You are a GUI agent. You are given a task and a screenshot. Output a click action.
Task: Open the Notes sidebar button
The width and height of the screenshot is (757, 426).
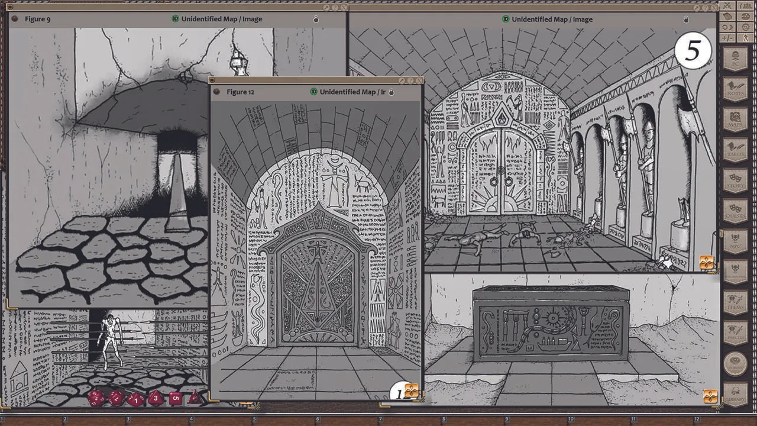click(x=736, y=90)
